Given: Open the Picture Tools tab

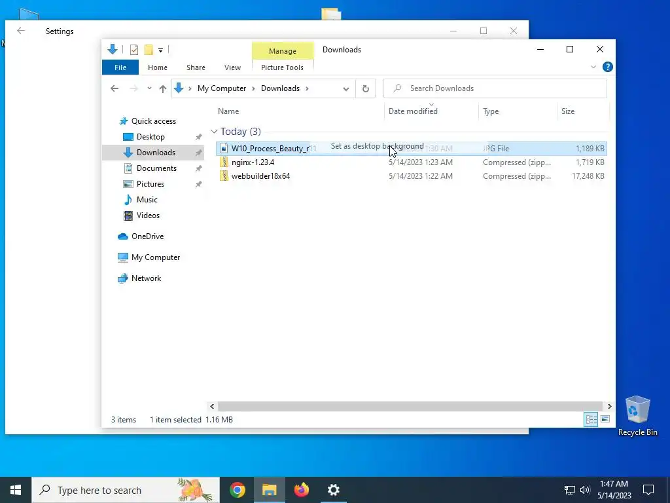Looking at the screenshot, I should click(x=282, y=67).
